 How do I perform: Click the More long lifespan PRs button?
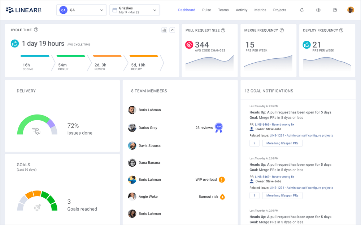[282, 143]
